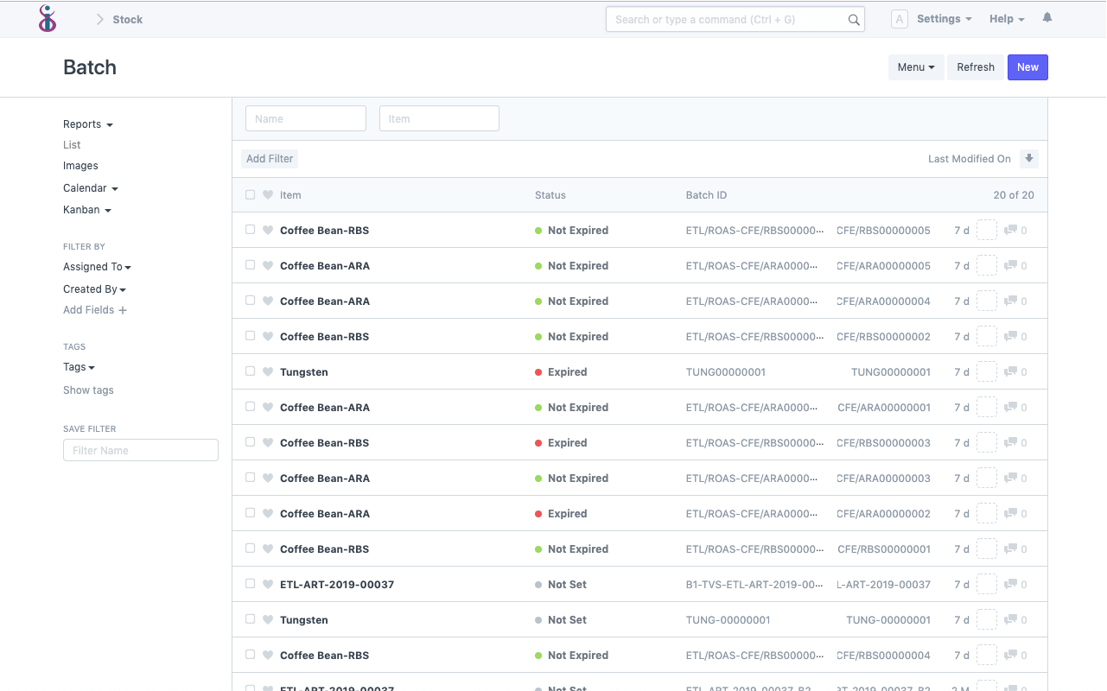Check the Tungsten Expired row checkbox
The image size is (1107, 691).
pyautogui.click(x=250, y=371)
